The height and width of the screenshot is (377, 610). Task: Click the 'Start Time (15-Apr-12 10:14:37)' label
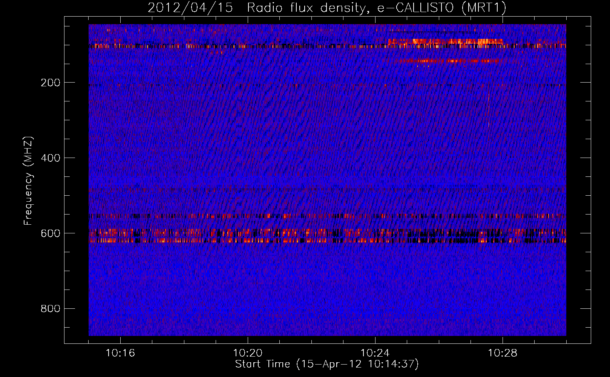pos(327,364)
